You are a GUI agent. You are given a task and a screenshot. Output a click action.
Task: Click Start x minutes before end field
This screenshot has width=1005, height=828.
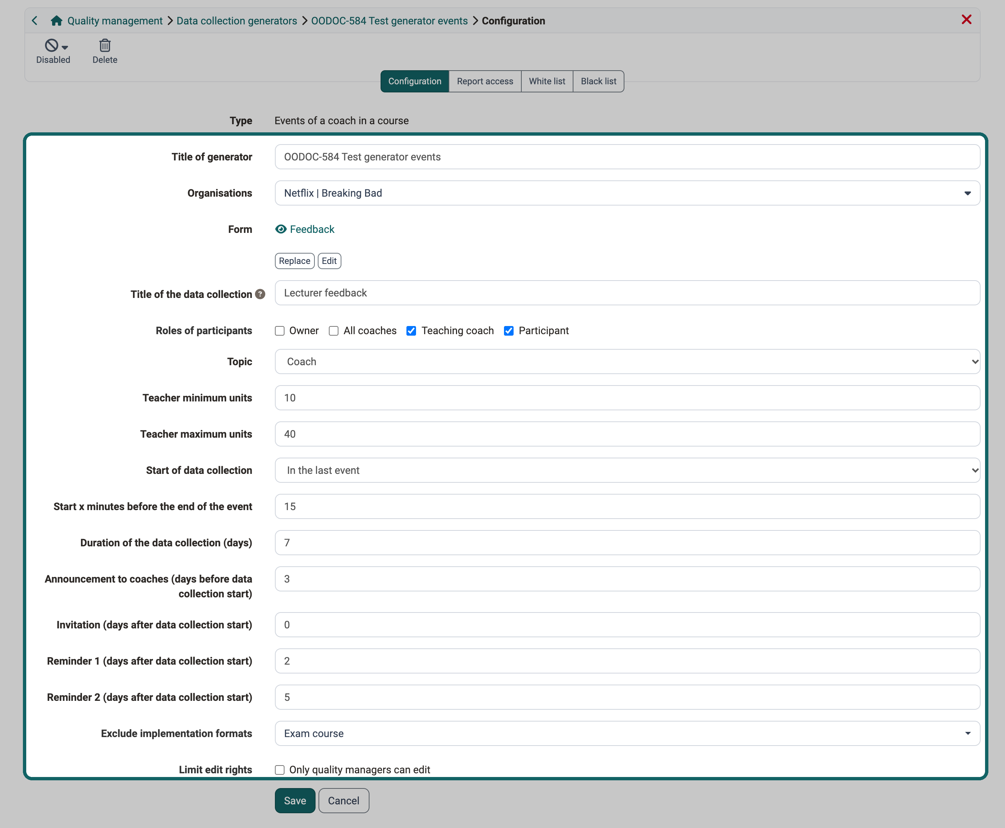[x=627, y=506]
